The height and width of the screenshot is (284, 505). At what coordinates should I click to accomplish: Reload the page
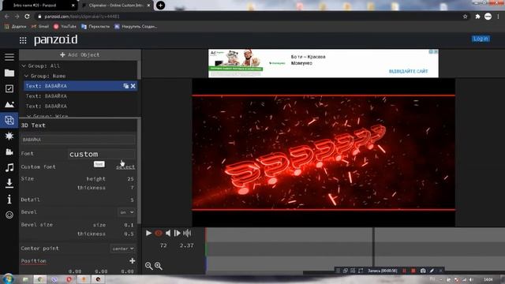point(27,17)
